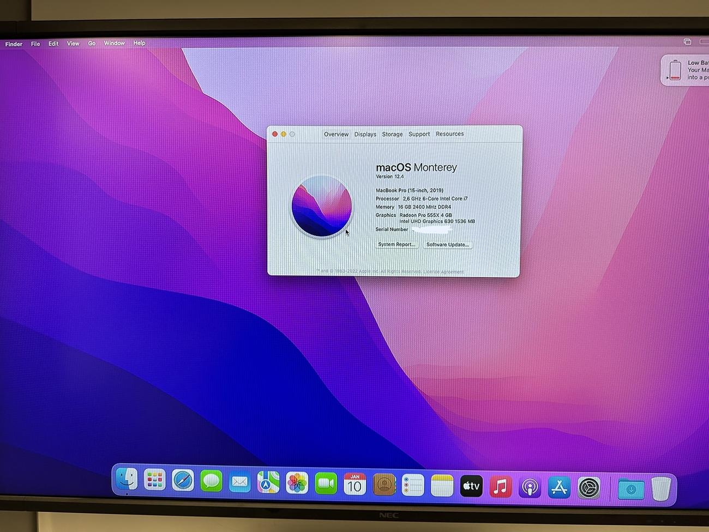Click 'MacBook Pro (15-inch, 2019)' text
This screenshot has width=709, height=532.
[410, 191]
